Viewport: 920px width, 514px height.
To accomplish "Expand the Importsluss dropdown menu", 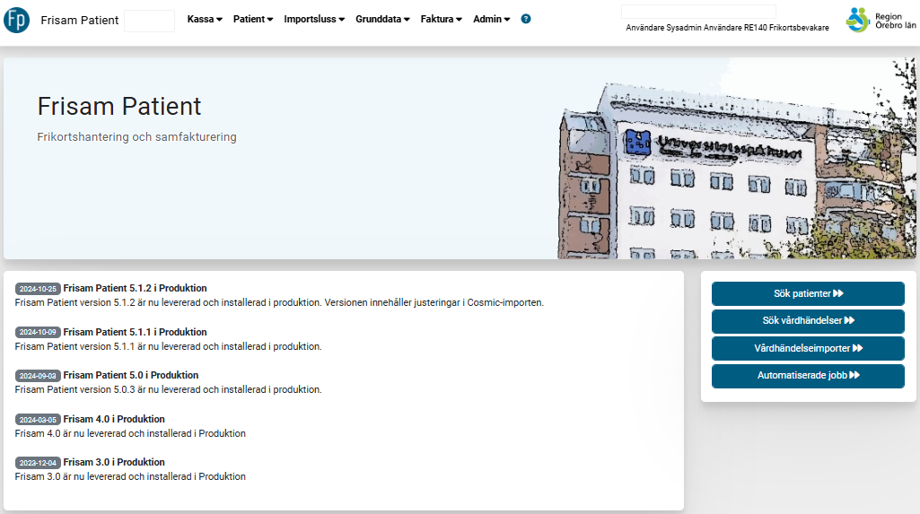I will (314, 19).
